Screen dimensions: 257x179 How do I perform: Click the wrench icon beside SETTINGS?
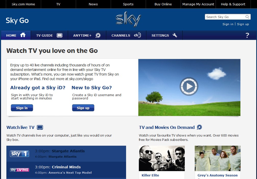[x=175, y=35]
